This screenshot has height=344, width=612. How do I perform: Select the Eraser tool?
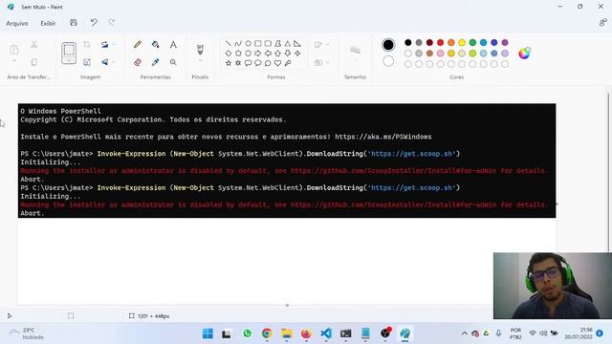(x=138, y=62)
